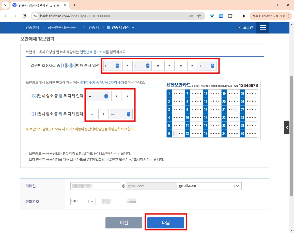The width and height of the screenshot is (294, 233).
Task: Select the mouse keypad icon in the third serial number box
Action: click(148, 65)
